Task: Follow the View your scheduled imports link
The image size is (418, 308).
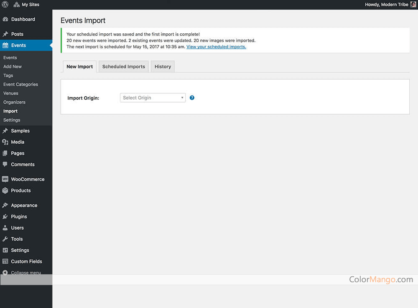Action: pyautogui.click(x=216, y=47)
